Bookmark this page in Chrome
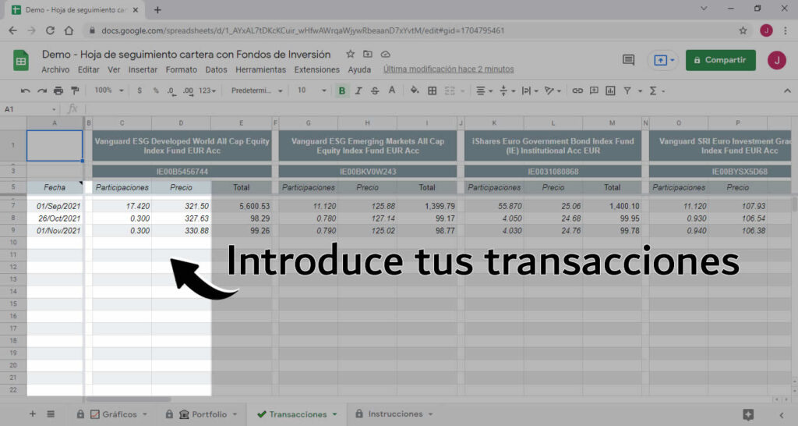The width and height of the screenshot is (798, 426). coord(743,30)
